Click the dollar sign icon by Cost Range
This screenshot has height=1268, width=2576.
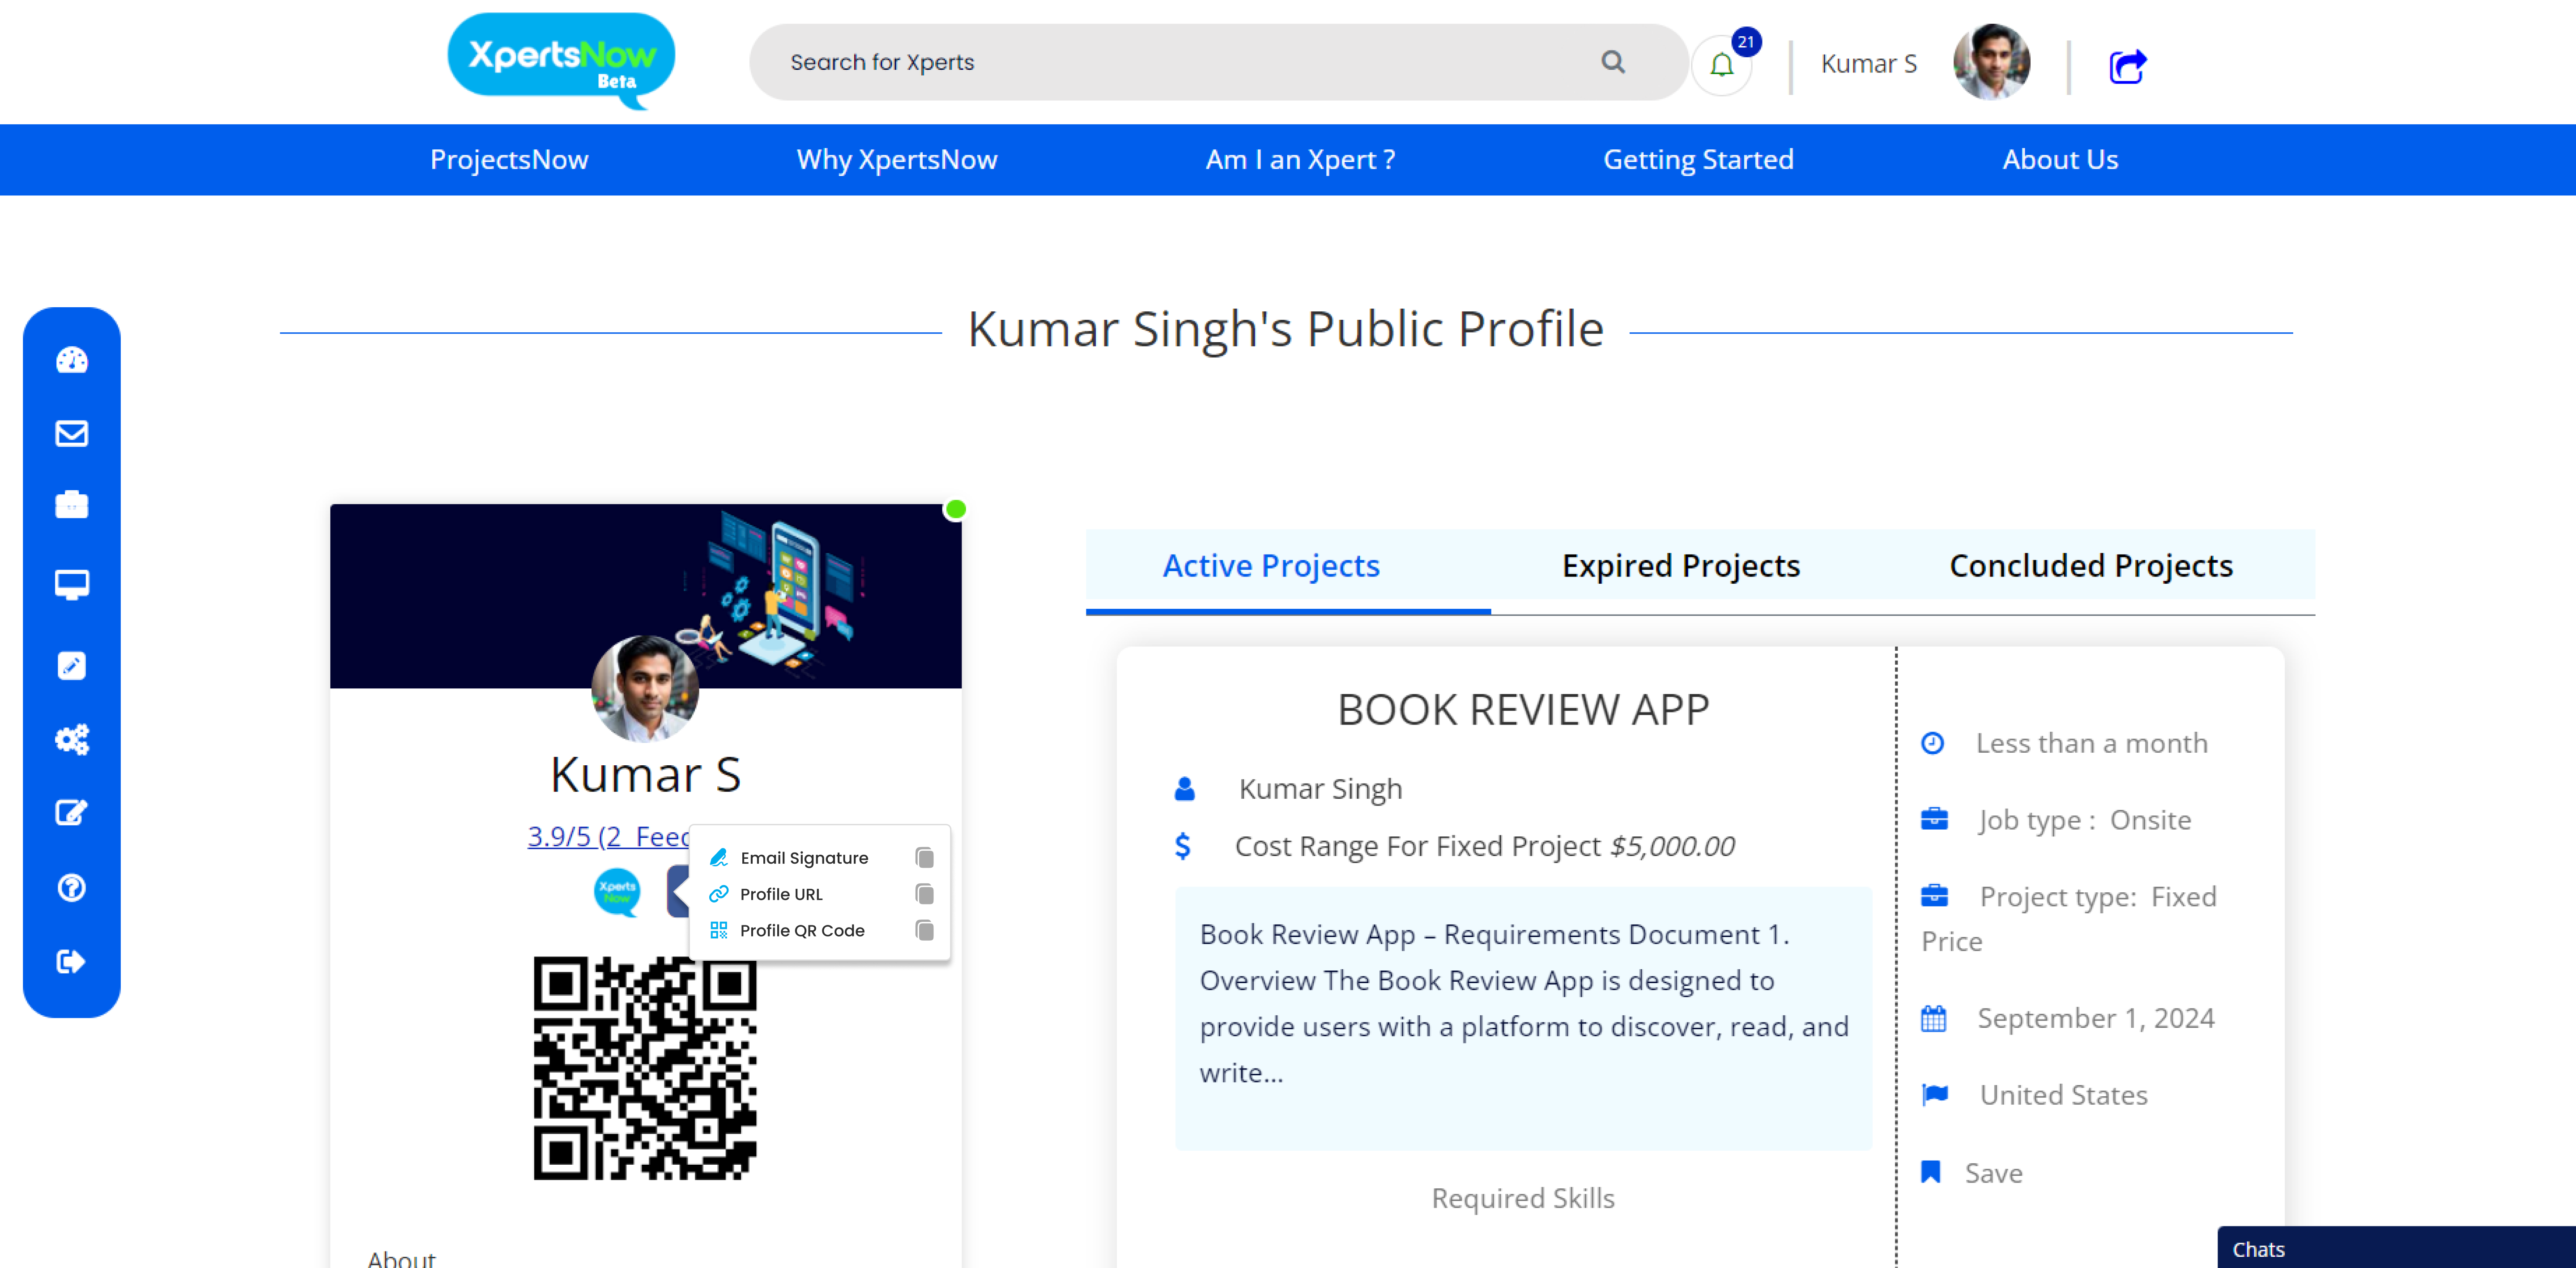point(1183,846)
